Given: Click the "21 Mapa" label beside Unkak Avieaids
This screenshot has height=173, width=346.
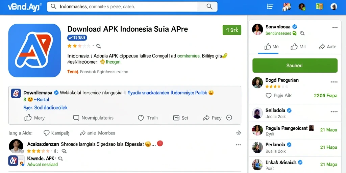Looking at the screenshot, I should (x=328, y=165).
